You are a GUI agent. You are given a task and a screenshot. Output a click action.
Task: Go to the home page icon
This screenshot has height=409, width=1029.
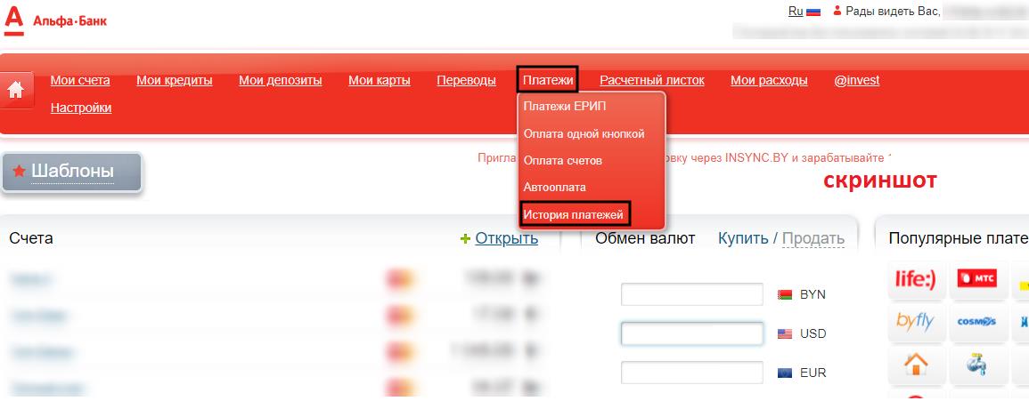click(16, 91)
